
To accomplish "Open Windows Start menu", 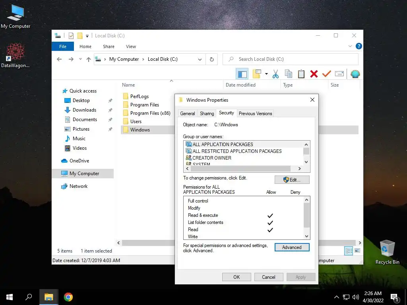I will click(10, 297).
